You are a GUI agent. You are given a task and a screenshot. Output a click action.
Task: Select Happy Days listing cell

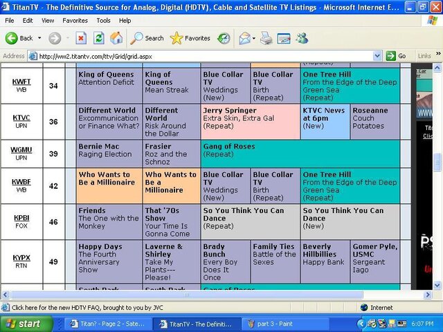[109, 261]
